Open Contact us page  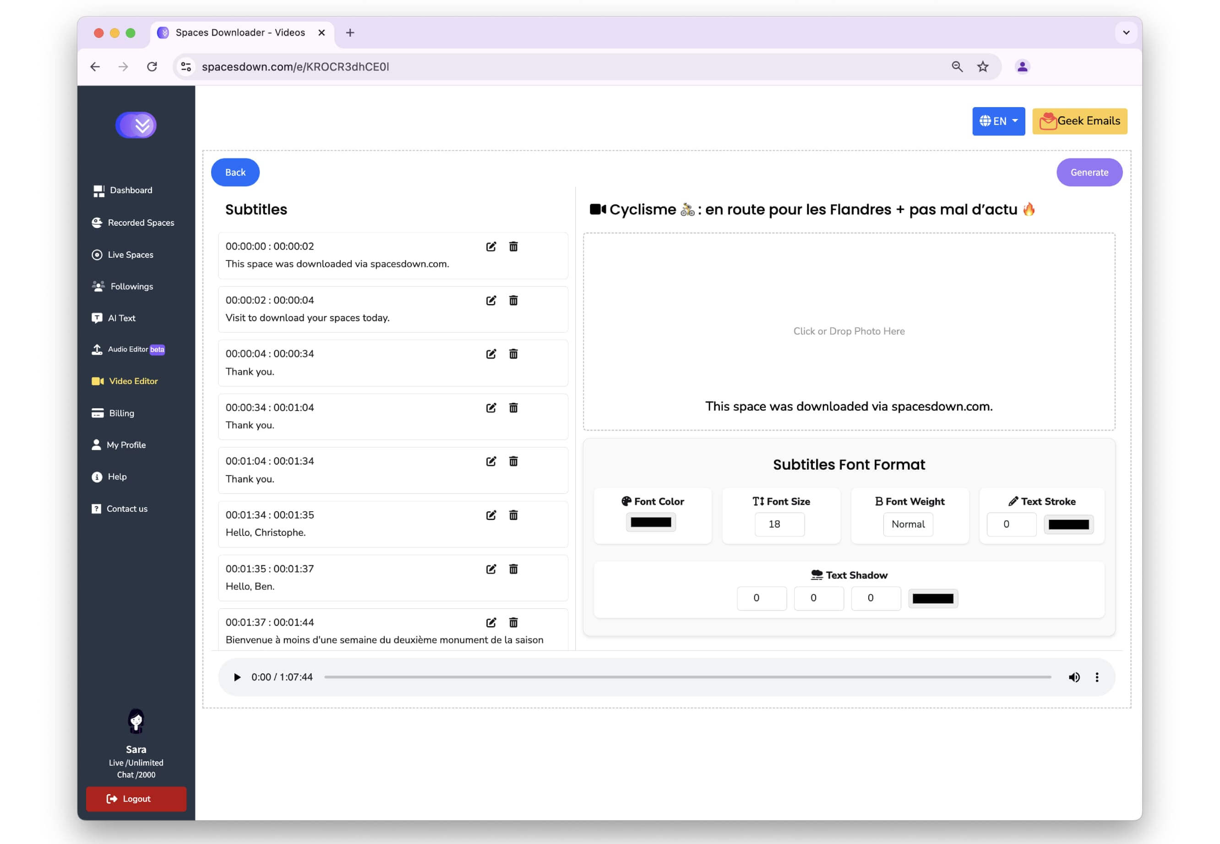pyautogui.click(x=127, y=508)
